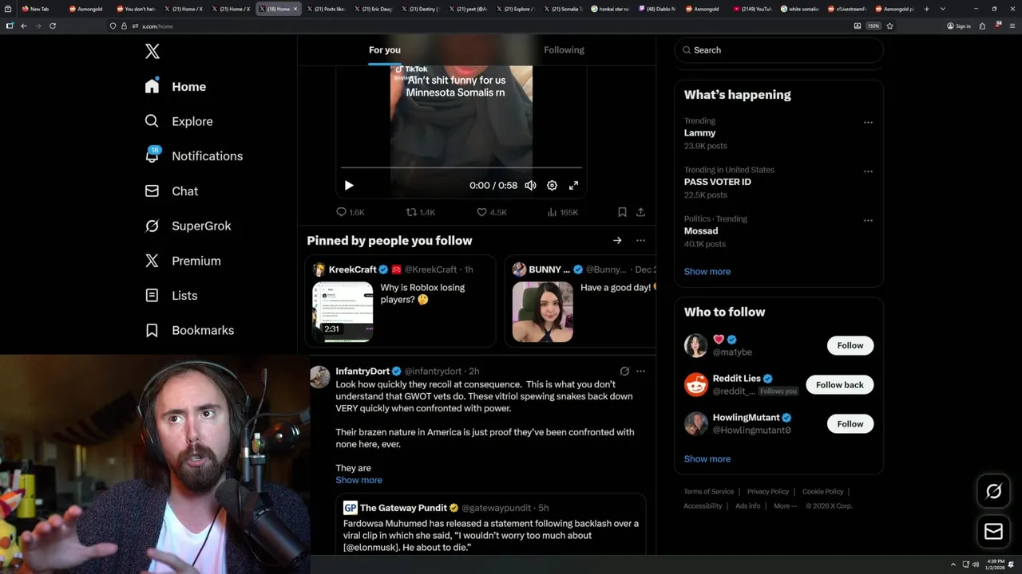Show more suggestions in Who to follow
This screenshot has width=1022, height=574.
coord(707,459)
